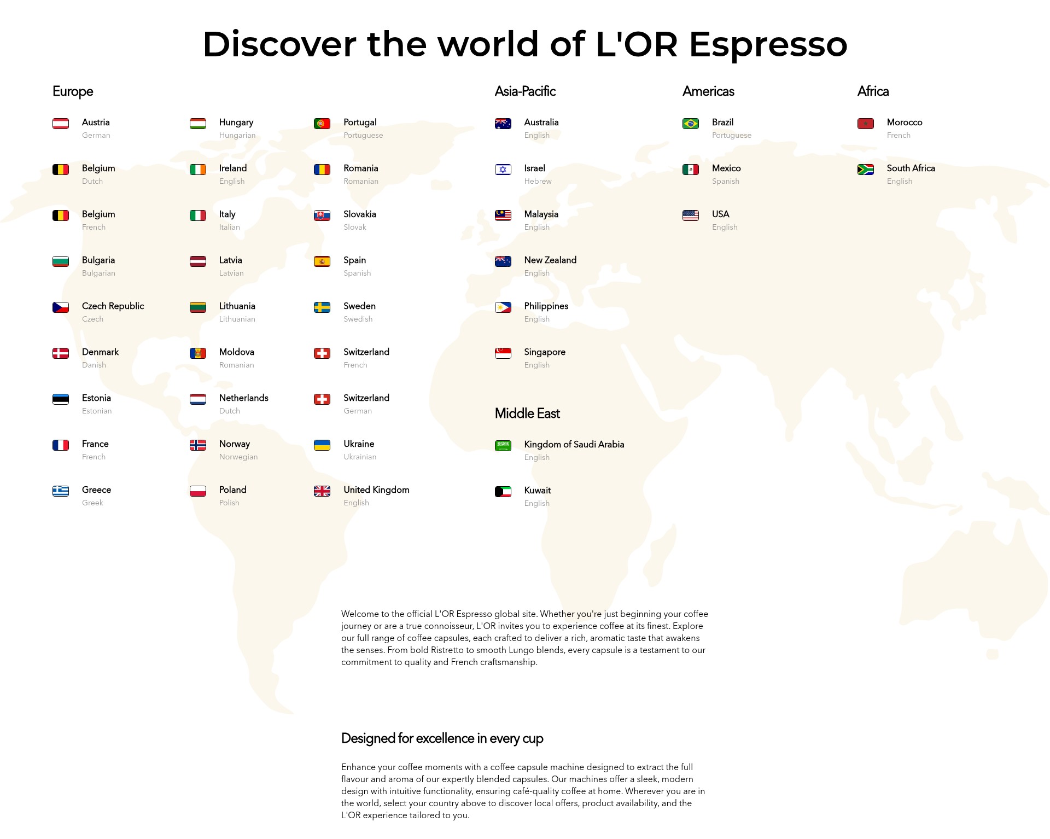Click the Brazil flag icon

691,124
